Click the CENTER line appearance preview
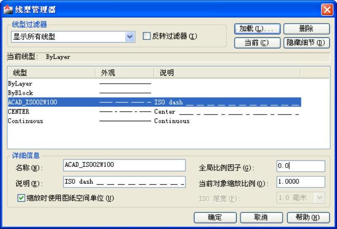Screen dimensions: 337x229 pos(125,112)
